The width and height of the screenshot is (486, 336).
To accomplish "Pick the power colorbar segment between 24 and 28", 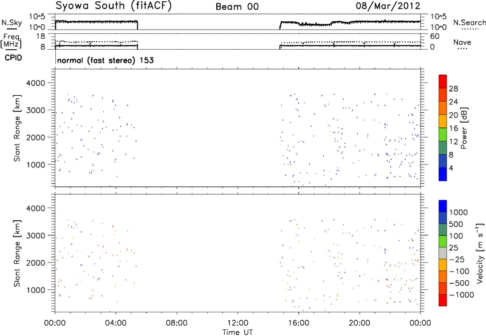I will pos(443,95).
